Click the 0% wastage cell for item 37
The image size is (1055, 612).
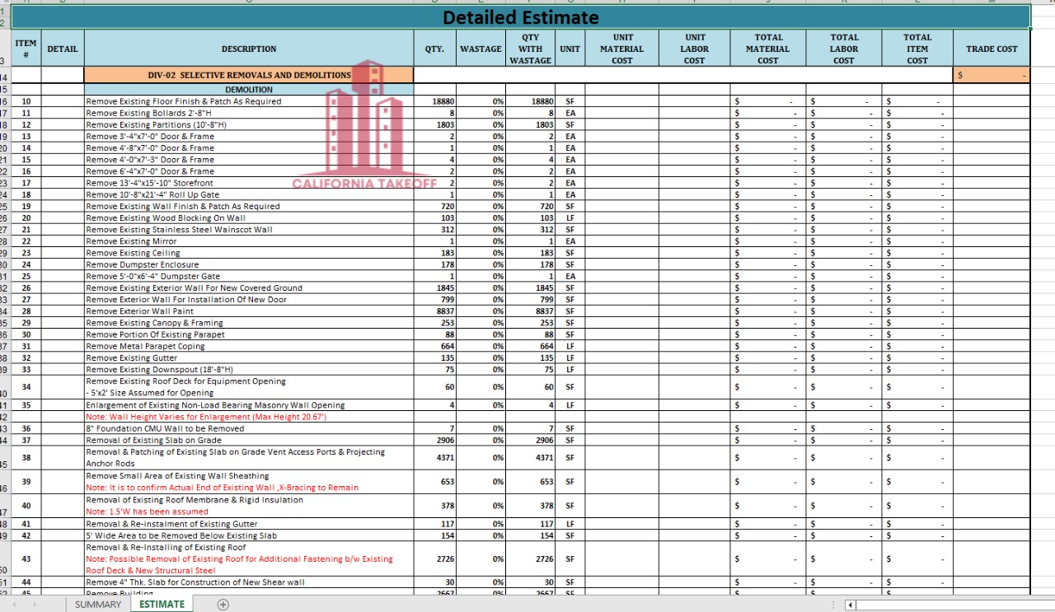(481, 440)
